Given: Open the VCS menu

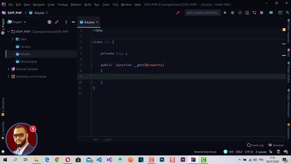Looking at the screenshot, I should click(115, 5).
